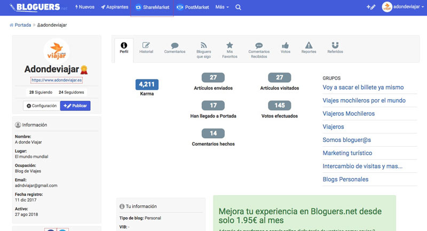Open the Blogs Personales group
This screenshot has height=231, width=427.
pos(345,179)
